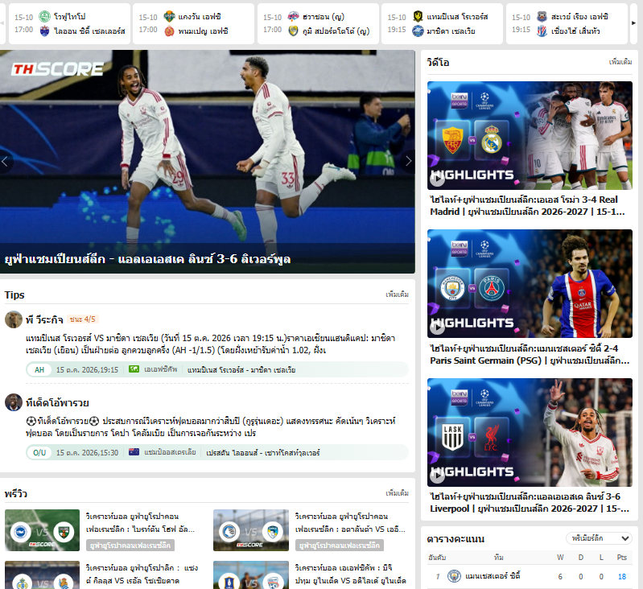Click พี่ วีระกิจ tipster avatar
Image resolution: width=643 pixels, height=589 pixels.
click(x=13, y=319)
